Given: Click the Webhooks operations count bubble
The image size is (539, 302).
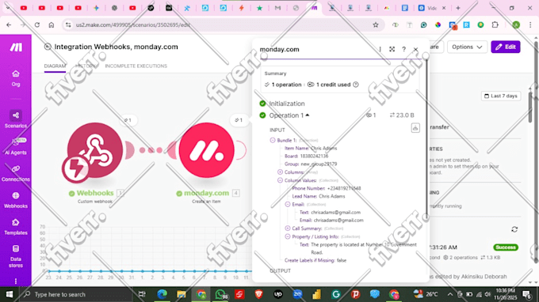Looking at the screenshot, I should (x=128, y=120).
